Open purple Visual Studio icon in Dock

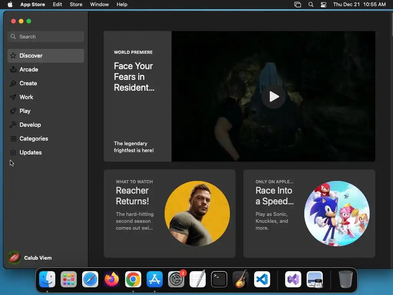click(293, 279)
